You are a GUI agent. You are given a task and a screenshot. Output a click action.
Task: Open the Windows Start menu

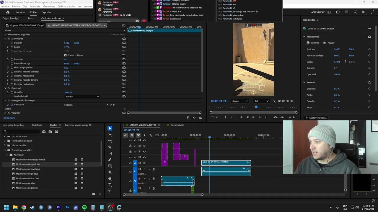6,207
